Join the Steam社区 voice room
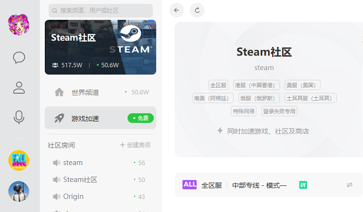 click(x=100, y=179)
